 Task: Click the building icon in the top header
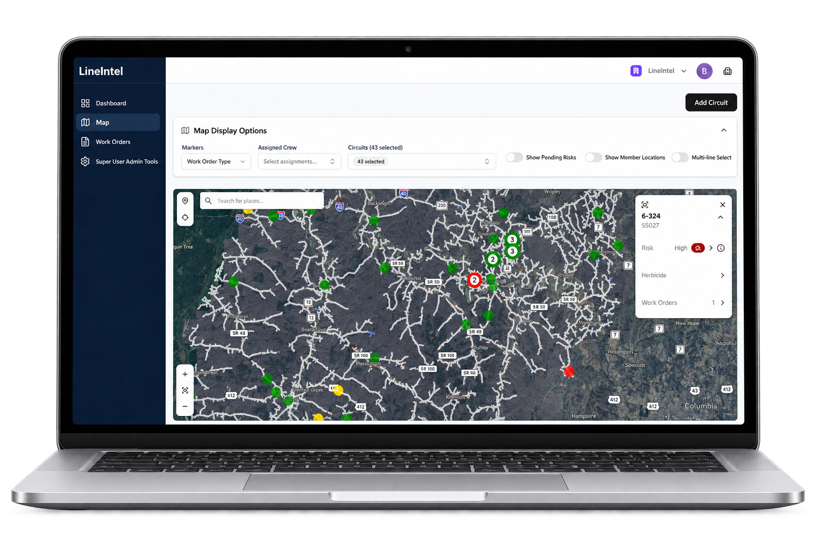[728, 71]
